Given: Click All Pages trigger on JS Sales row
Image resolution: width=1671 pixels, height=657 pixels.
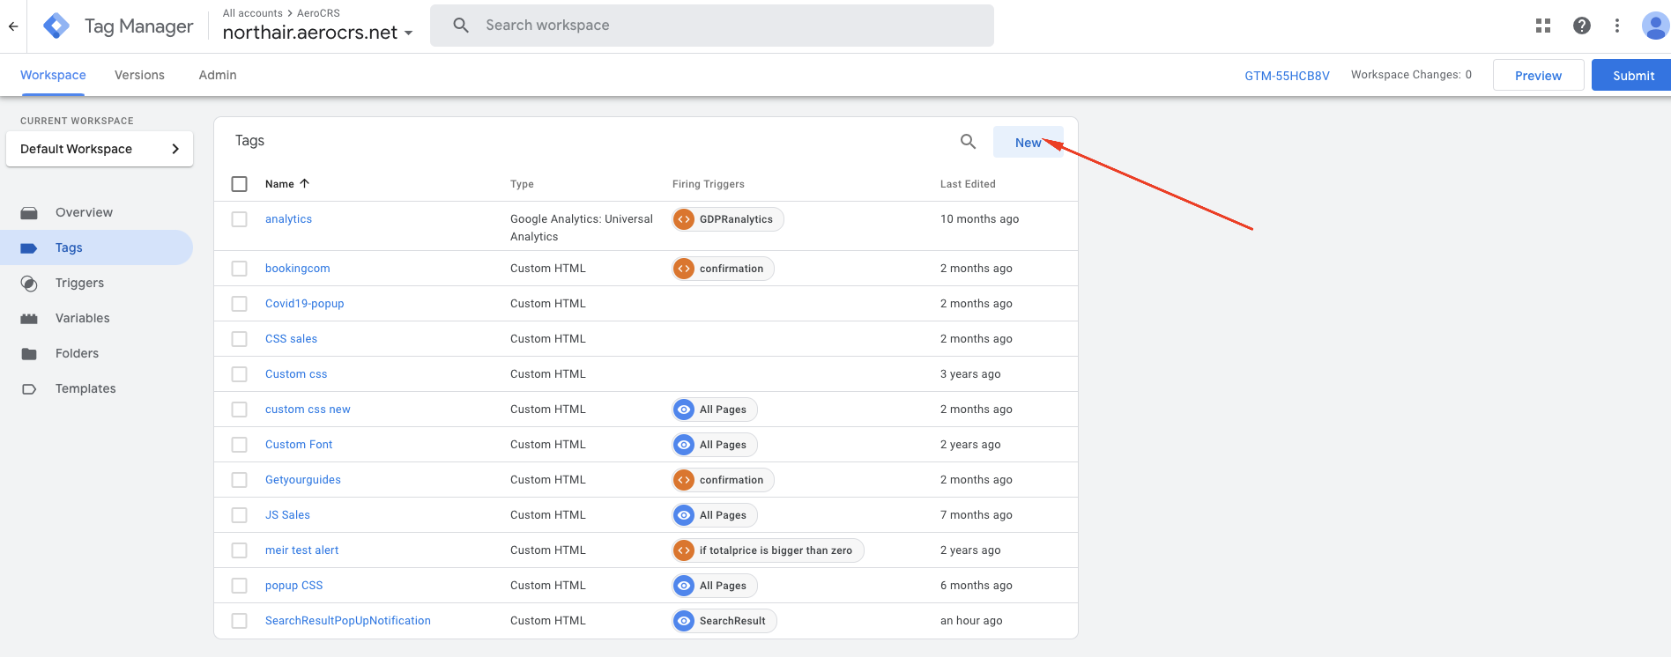Looking at the screenshot, I should tap(715, 515).
